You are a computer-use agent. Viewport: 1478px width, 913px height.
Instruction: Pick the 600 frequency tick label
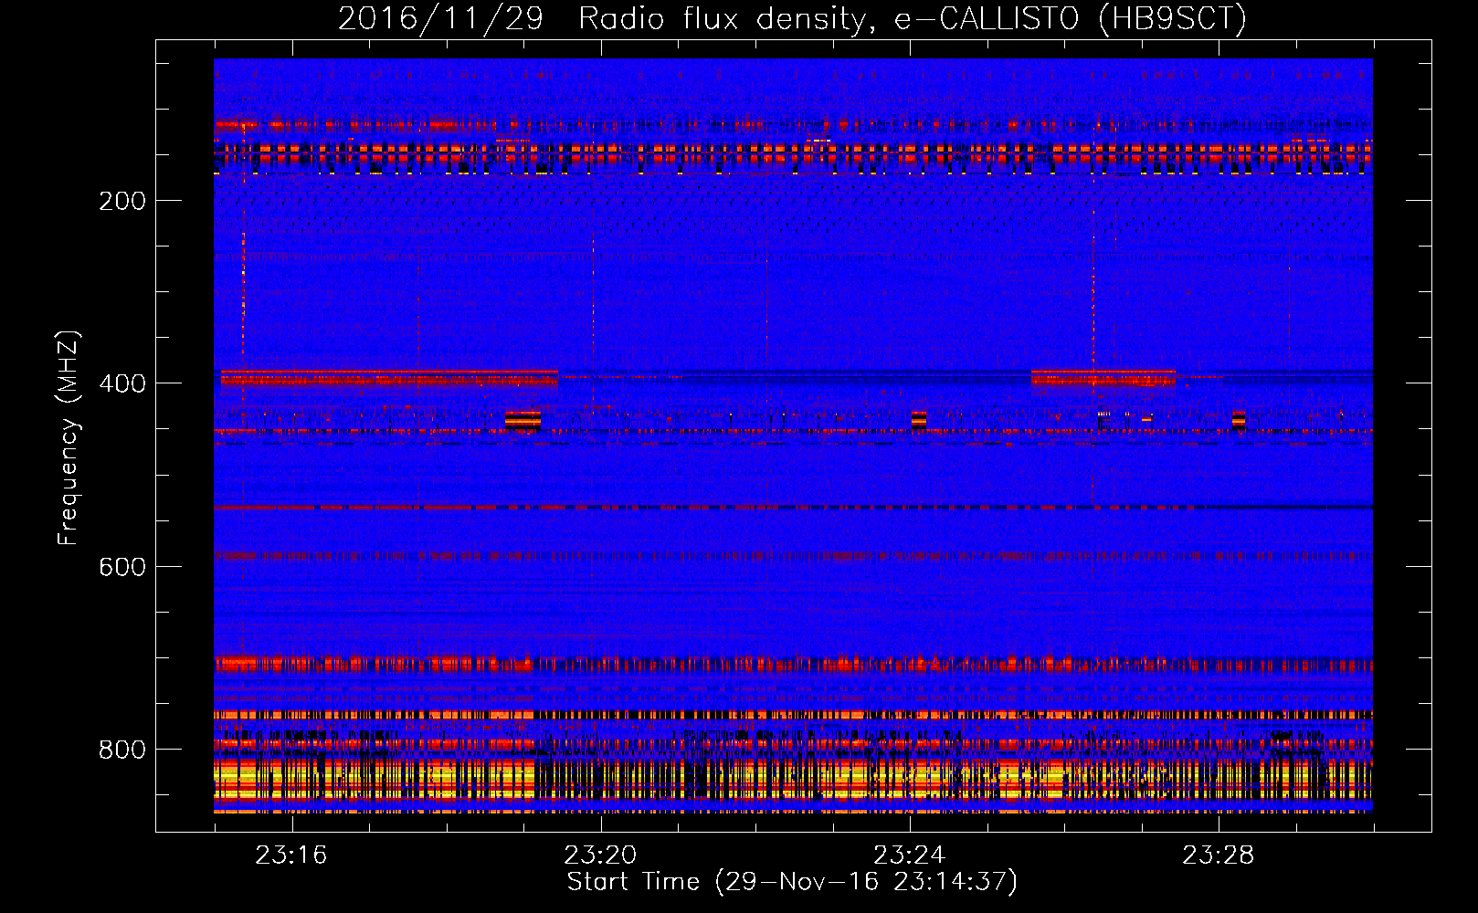click(x=122, y=567)
